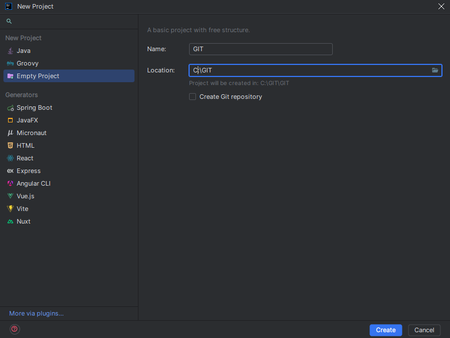Open the More via plugins link
Screen dimensions: 450x338
click(36, 313)
